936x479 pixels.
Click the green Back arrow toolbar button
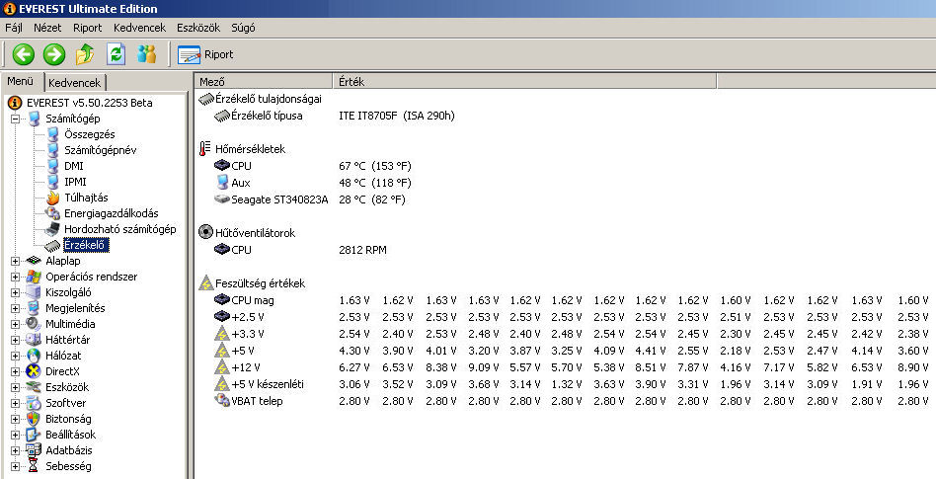click(x=24, y=54)
